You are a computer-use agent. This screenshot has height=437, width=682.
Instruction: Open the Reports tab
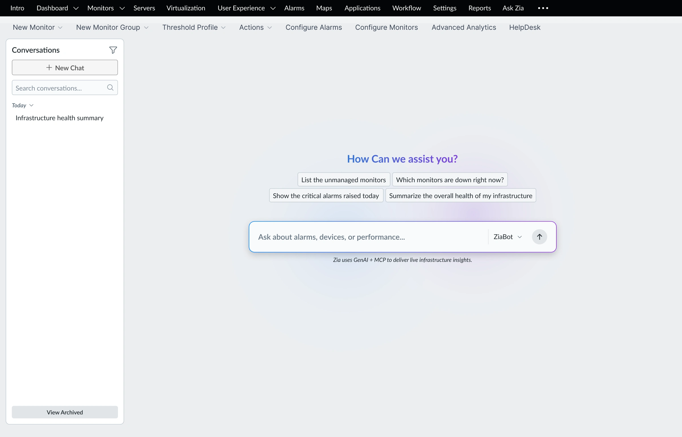tap(479, 8)
